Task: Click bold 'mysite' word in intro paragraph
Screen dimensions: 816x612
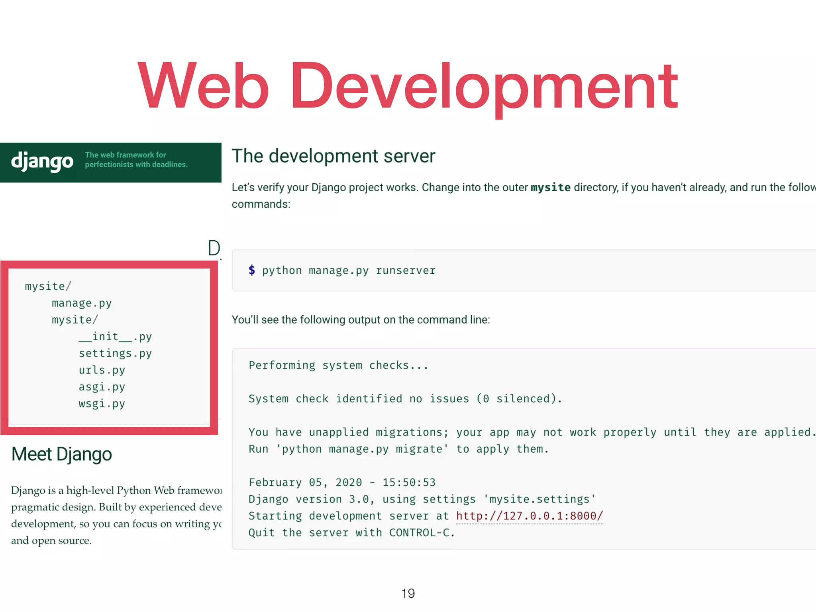Action: (551, 187)
